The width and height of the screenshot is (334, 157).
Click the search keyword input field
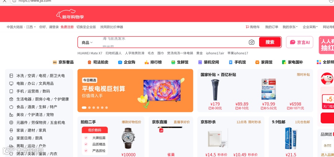click(170, 42)
